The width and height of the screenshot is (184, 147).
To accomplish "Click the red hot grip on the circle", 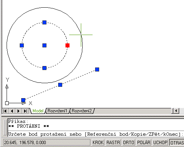I will [67, 45].
